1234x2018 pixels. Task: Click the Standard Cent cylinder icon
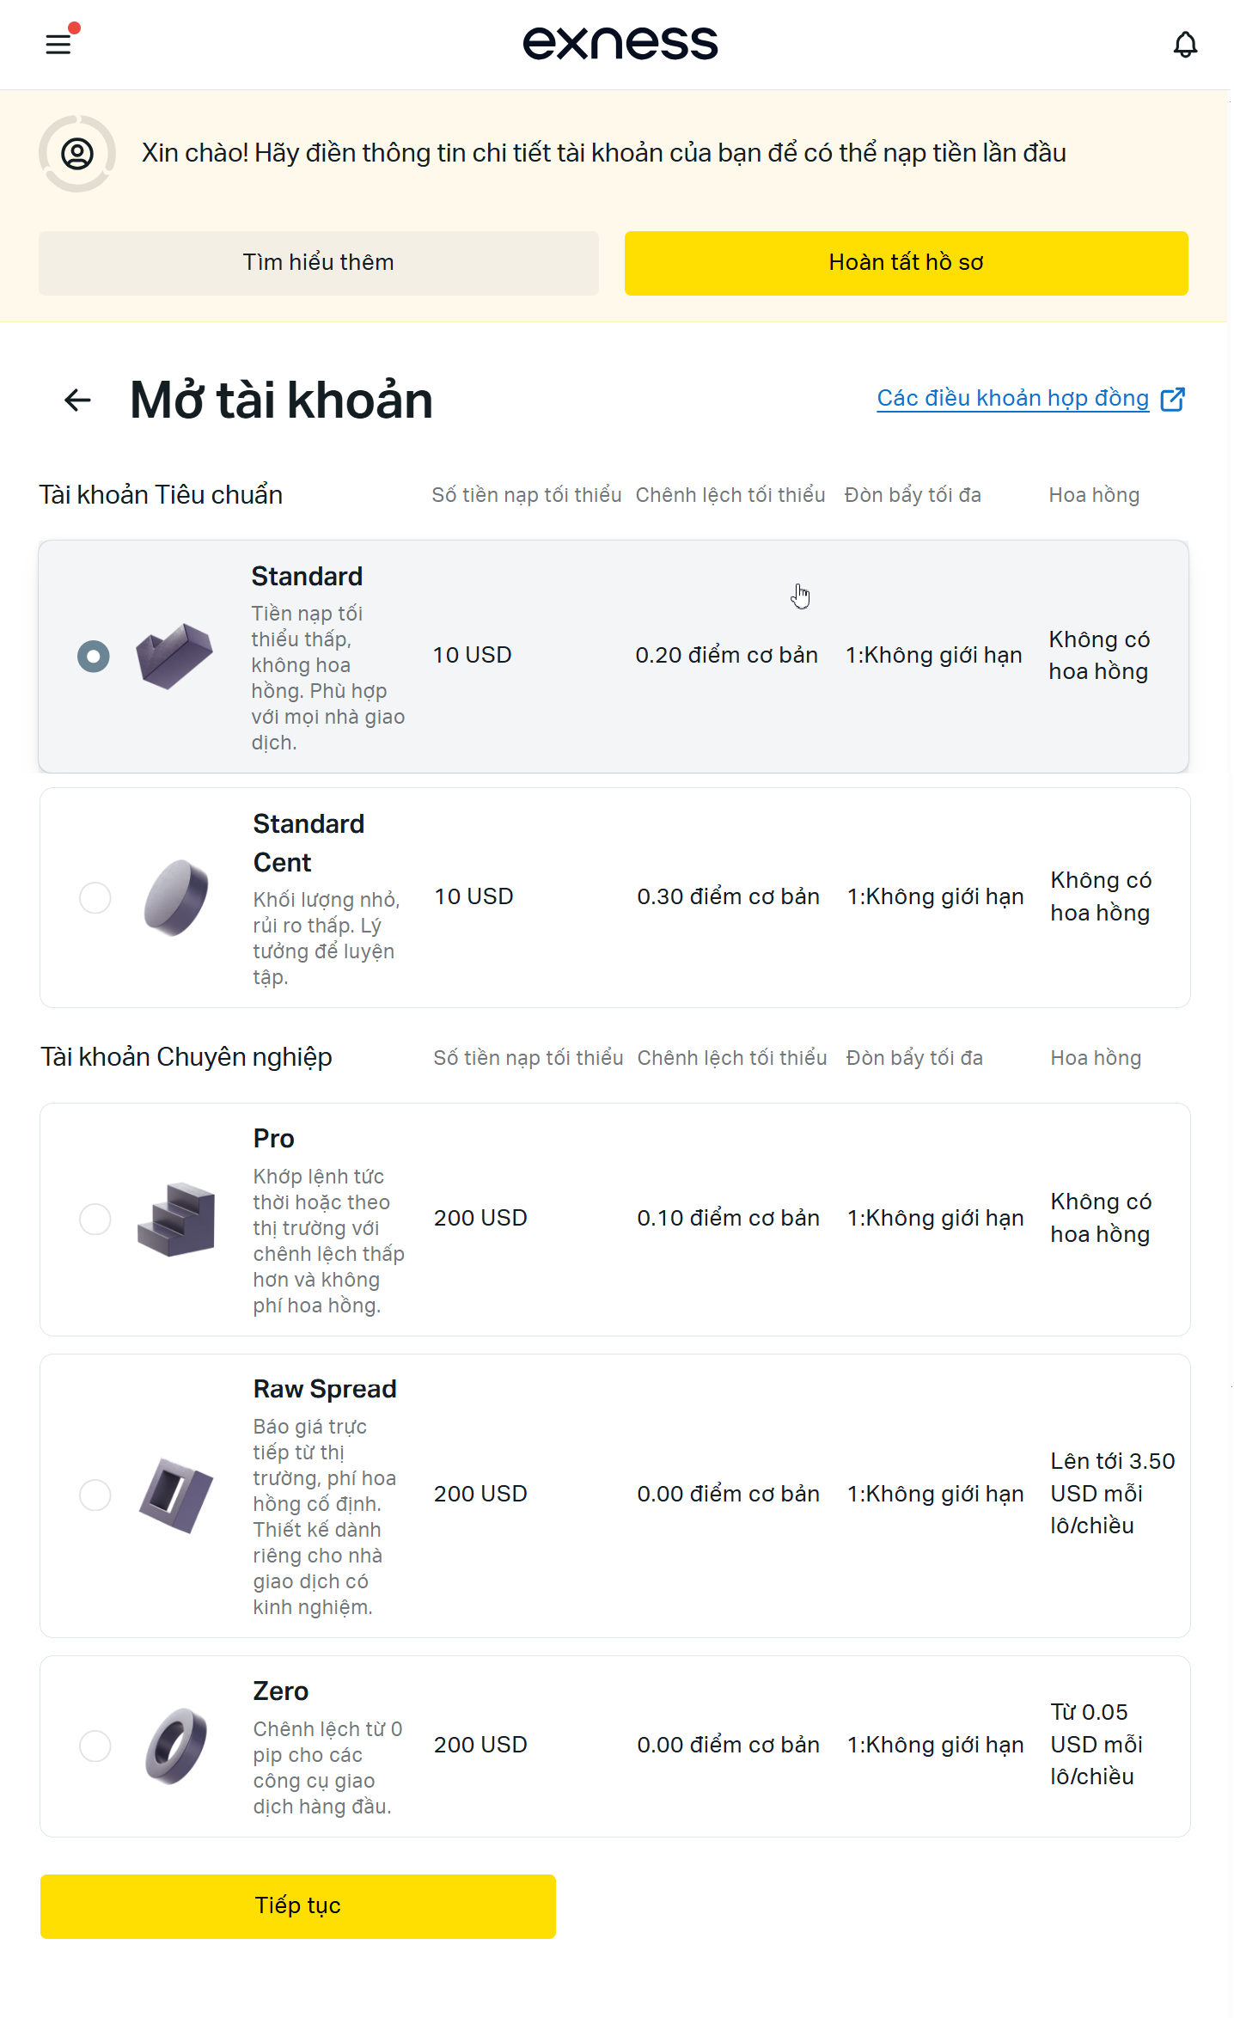point(176,897)
